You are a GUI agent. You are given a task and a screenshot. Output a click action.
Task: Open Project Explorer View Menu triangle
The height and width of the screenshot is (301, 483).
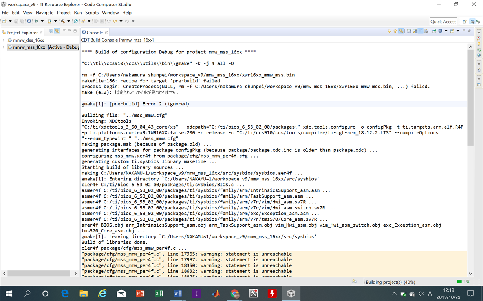tap(64, 31)
